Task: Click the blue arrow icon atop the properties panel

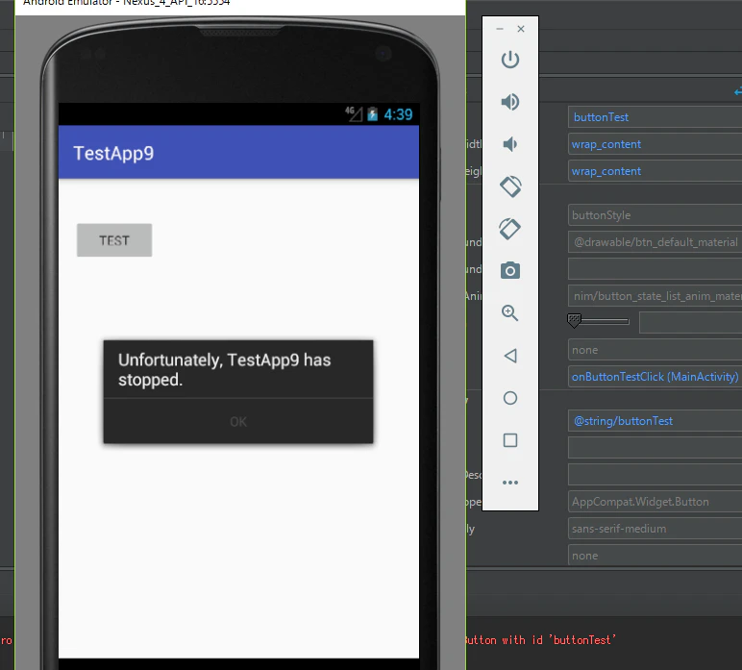Action: [738, 91]
